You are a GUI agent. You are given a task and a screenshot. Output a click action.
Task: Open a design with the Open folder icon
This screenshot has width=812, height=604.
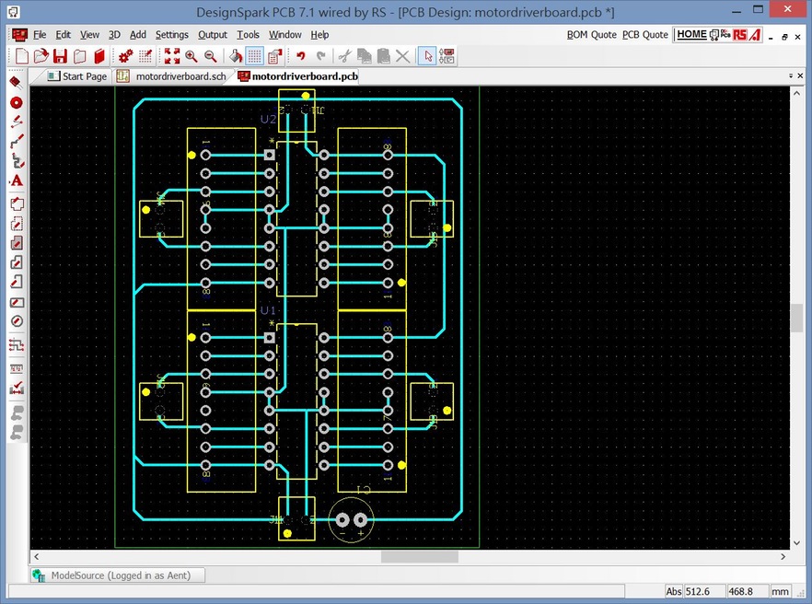coord(41,56)
